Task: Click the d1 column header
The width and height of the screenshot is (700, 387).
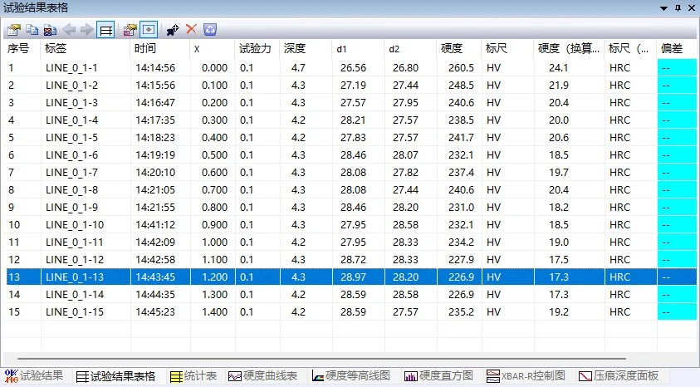Action: point(359,49)
